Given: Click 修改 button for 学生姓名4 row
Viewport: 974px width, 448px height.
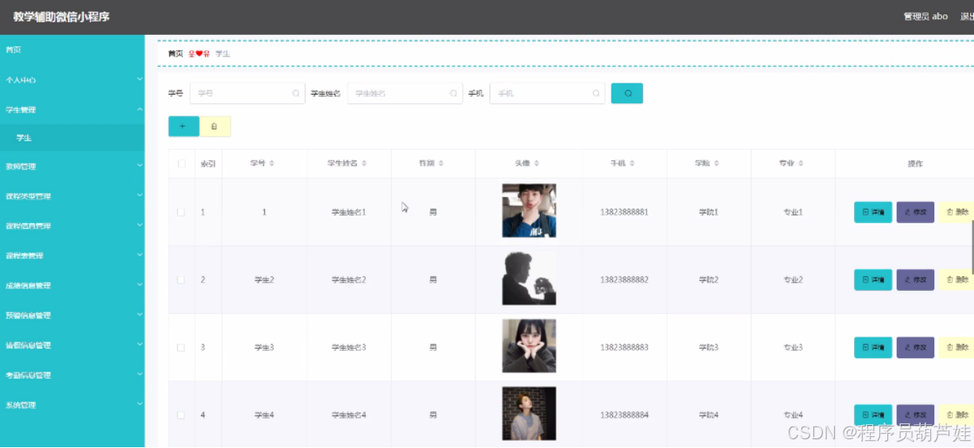Looking at the screenshot, I should pyautogui.click(x=915, y=415).
